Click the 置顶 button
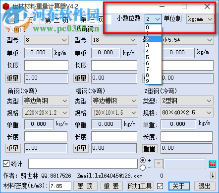 pos(85,186)
